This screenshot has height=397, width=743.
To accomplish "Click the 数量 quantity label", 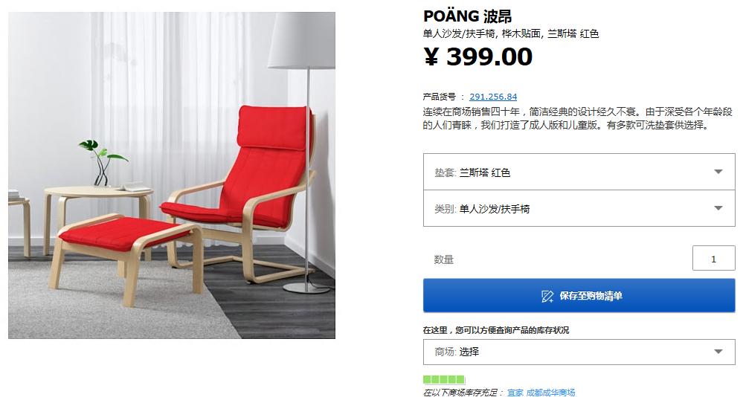I will (x=443, y=259).
